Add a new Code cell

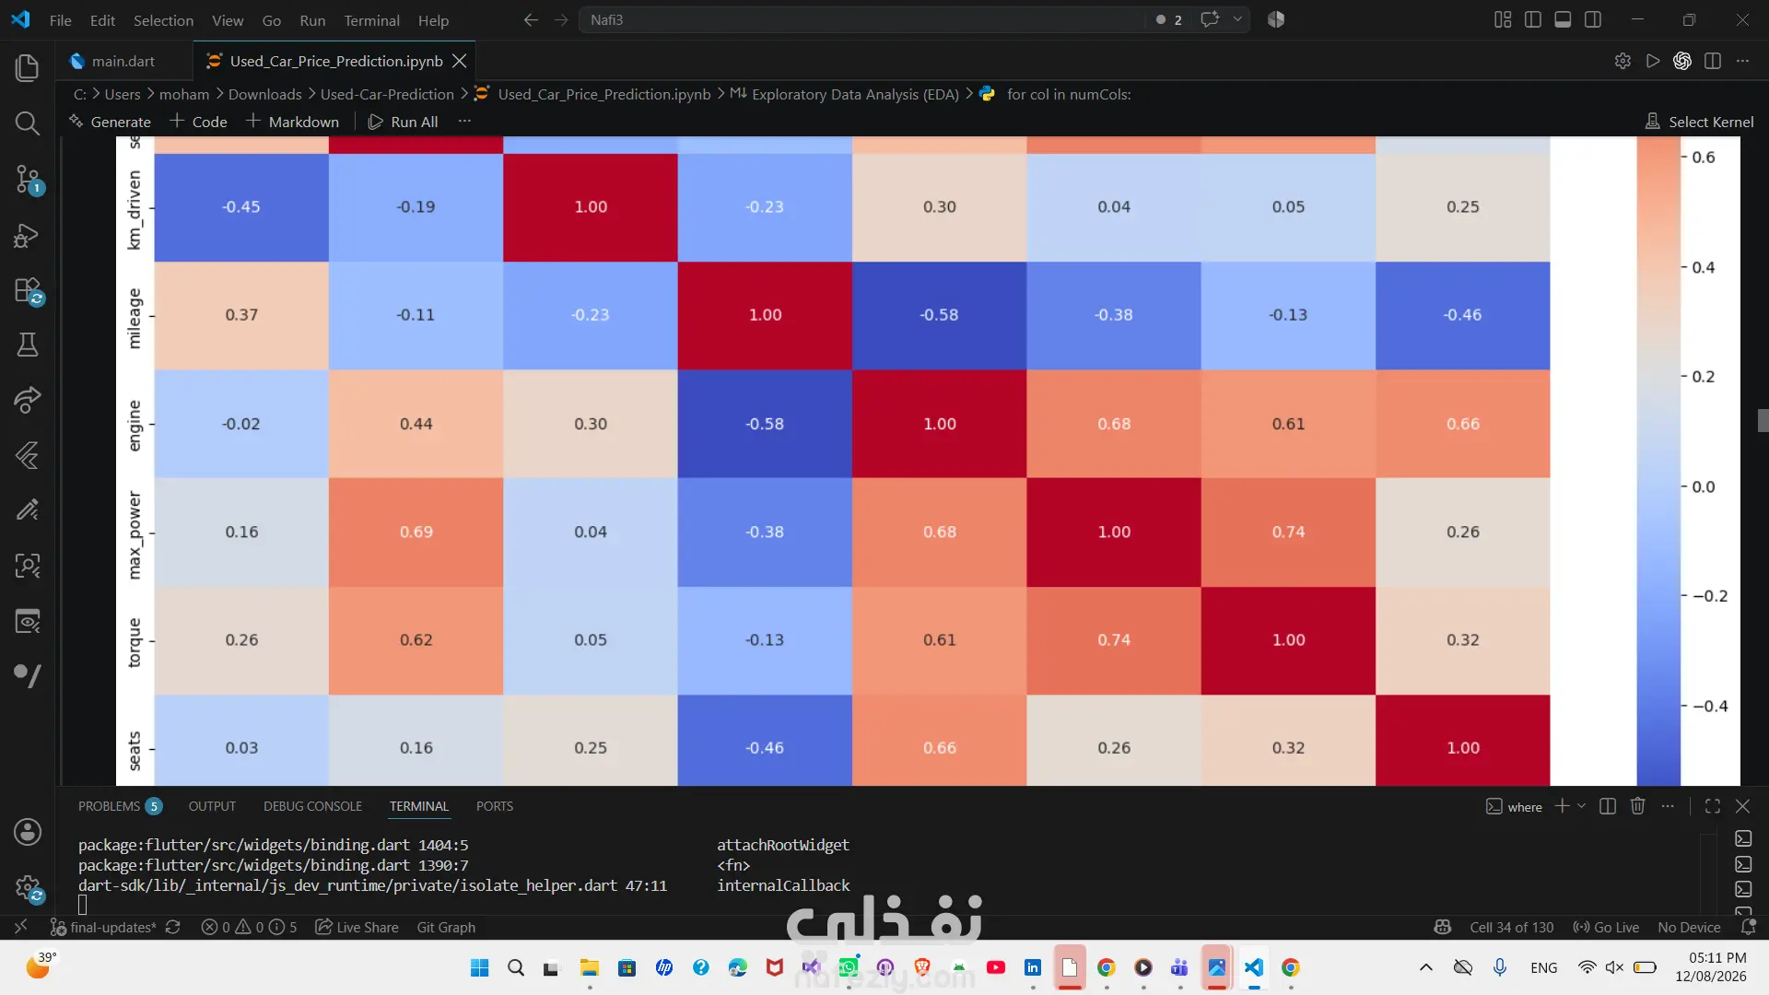198,122
